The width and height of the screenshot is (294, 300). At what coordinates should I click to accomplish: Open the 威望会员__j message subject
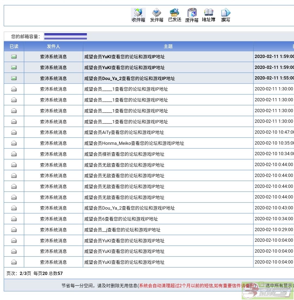tap(122, 230)
